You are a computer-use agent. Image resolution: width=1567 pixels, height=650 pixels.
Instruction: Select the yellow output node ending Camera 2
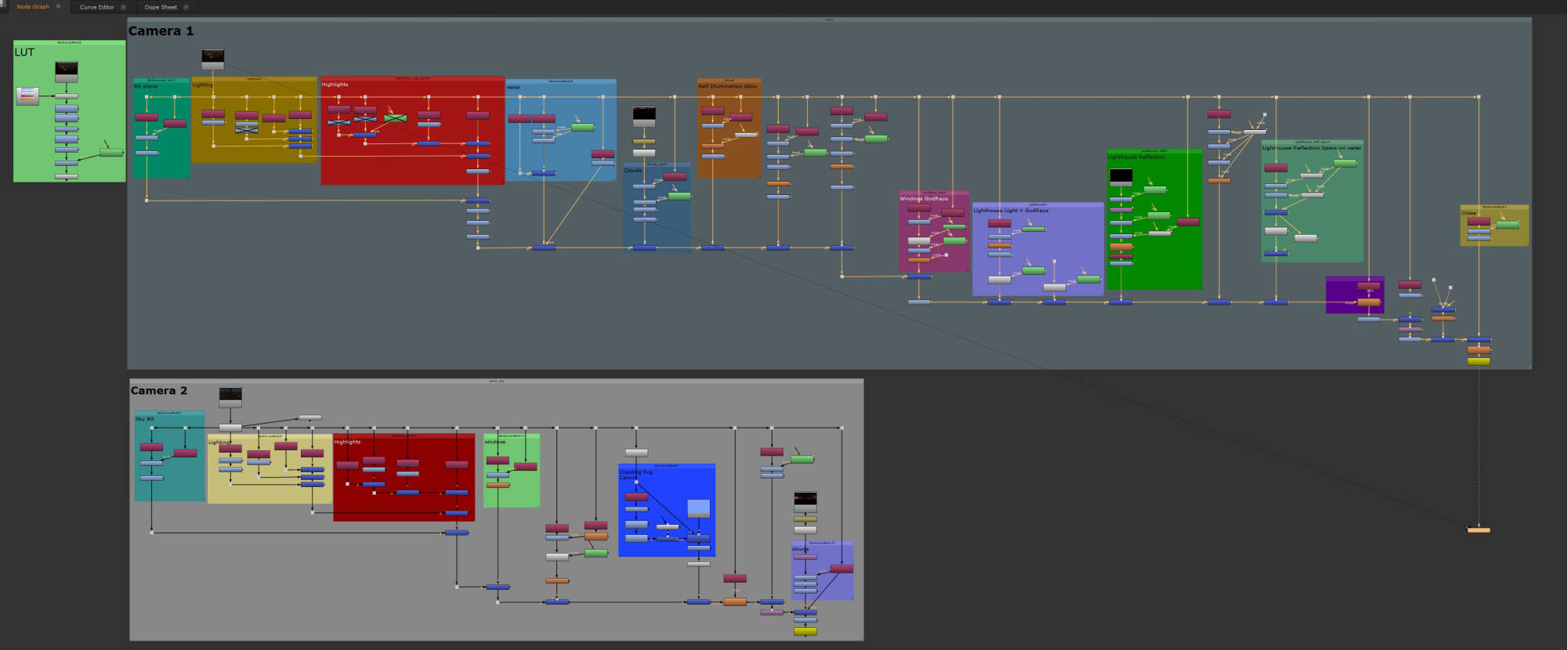click(805, 631)
